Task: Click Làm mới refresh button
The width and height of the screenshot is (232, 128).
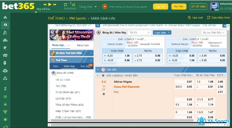Action: [195, 18]
